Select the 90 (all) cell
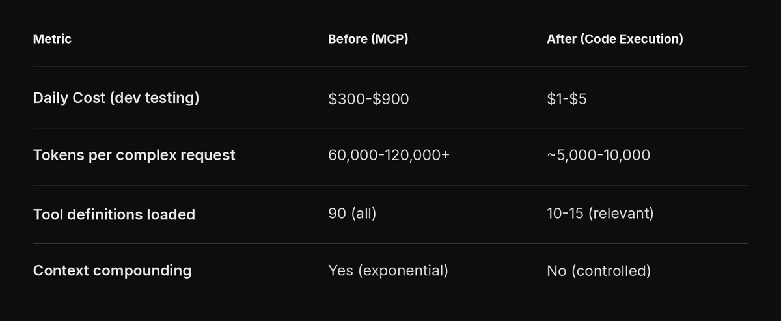The image size is (781, 321). 352,213
